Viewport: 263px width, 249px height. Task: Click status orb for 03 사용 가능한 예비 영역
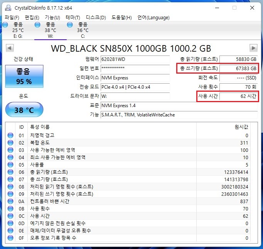click(10, 150)
